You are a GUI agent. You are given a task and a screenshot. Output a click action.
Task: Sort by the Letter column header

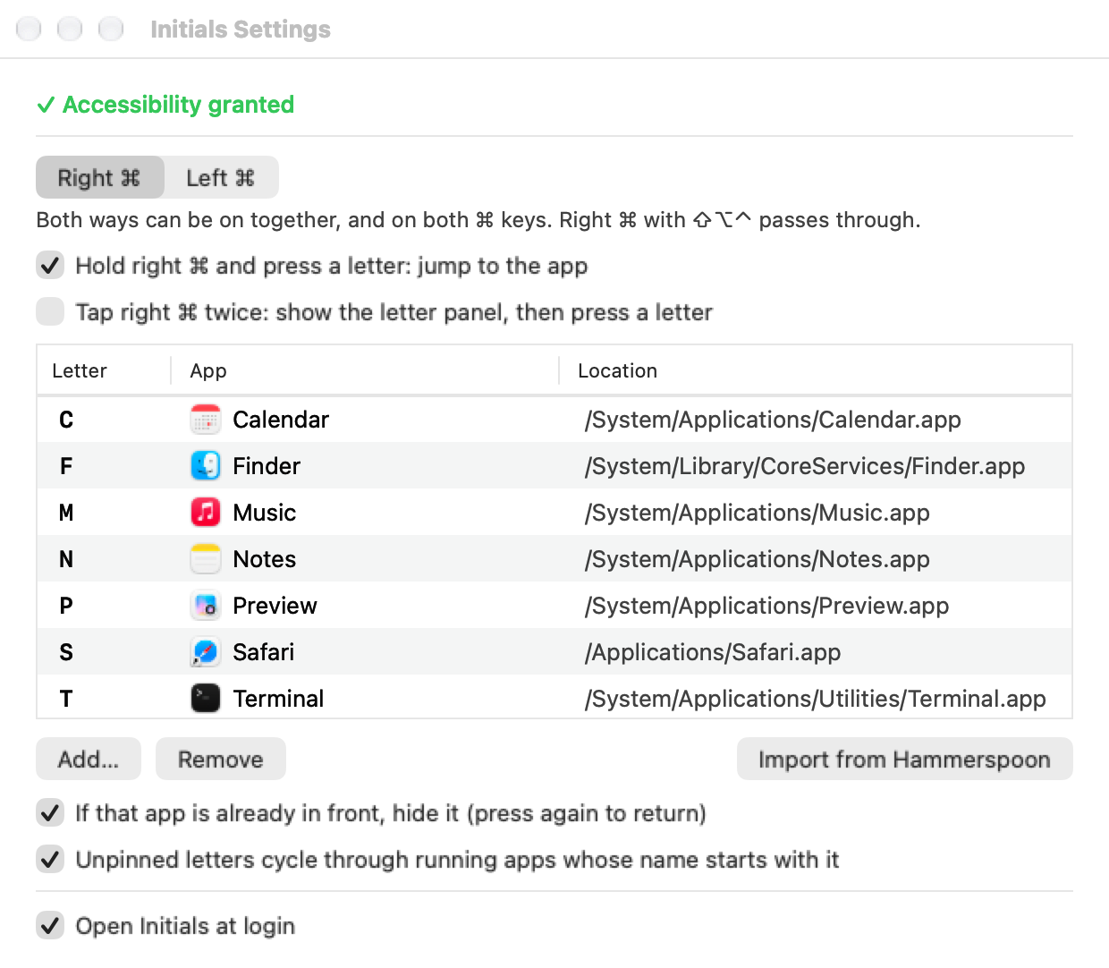pyautogui.click(x=104, y=370)
